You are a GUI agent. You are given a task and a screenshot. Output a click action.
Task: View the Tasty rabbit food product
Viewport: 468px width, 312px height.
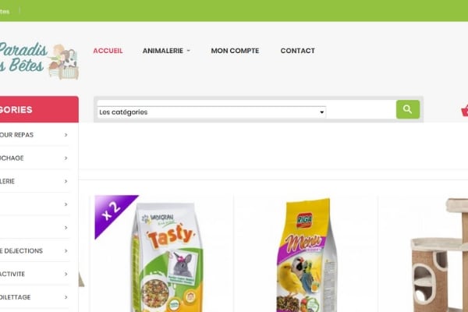pyautogui.click(x=167, y=257)
